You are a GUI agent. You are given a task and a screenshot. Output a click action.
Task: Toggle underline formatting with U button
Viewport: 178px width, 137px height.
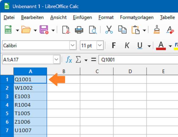tap(140, 46)
